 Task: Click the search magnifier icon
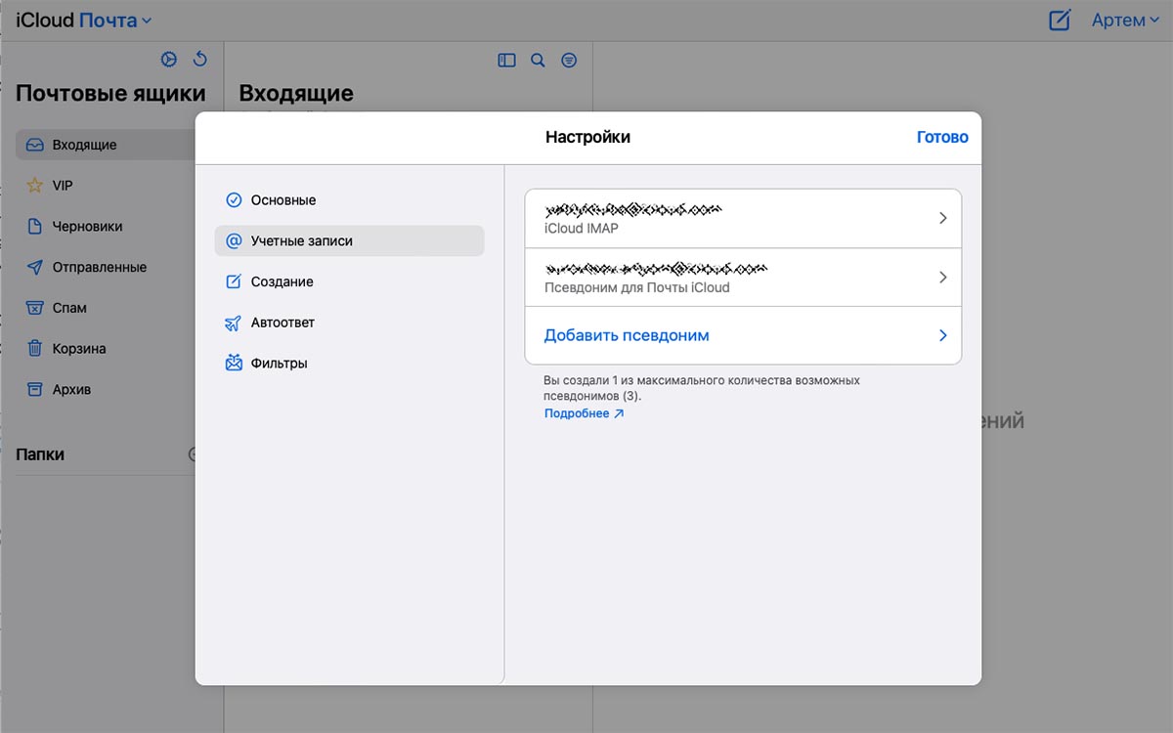[538, 61]
